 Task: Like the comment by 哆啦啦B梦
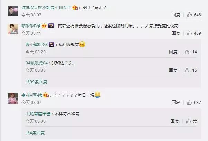click(x=194, y=33)
